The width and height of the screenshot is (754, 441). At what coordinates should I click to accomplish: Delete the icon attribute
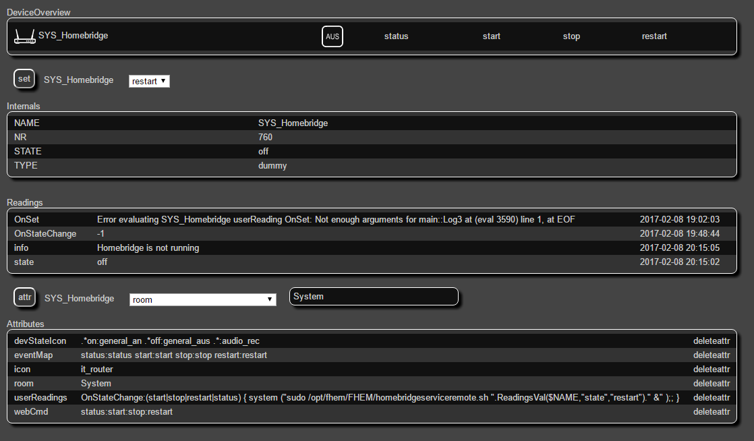(712, 370)
